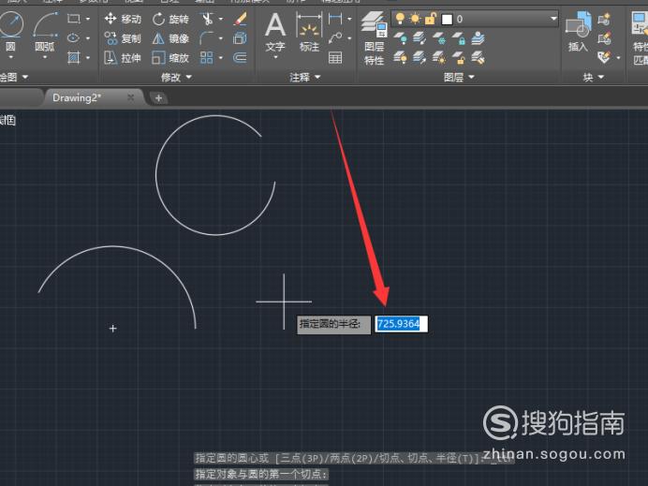
Task: Click the Move (移动) button
Action: (123, 19)
